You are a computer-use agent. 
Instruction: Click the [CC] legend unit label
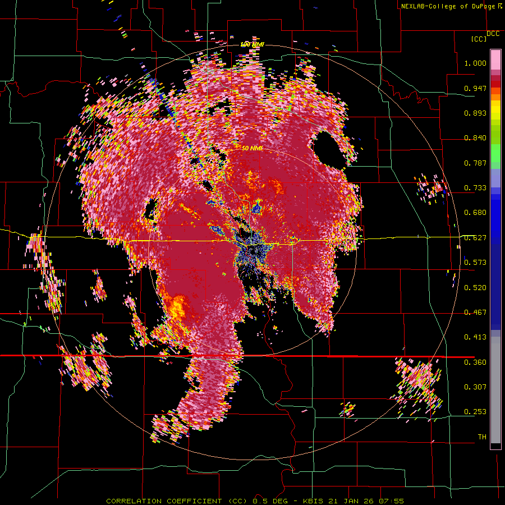pyautogui.click(x=479, y=39)
